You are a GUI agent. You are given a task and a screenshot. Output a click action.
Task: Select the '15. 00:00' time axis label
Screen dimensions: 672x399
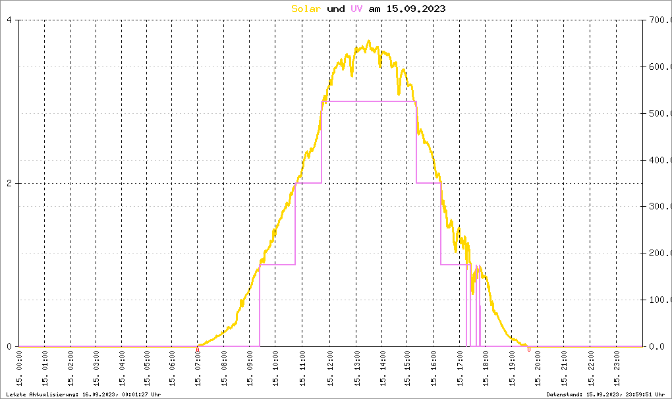pos(19,368)
